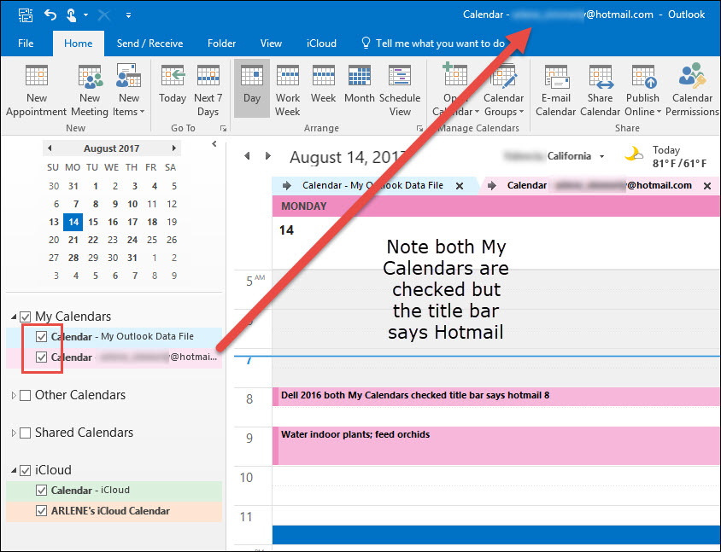Screen dimensions: 721x552
Task: Go to previous month in mini calendar
Action: [50, 148]
